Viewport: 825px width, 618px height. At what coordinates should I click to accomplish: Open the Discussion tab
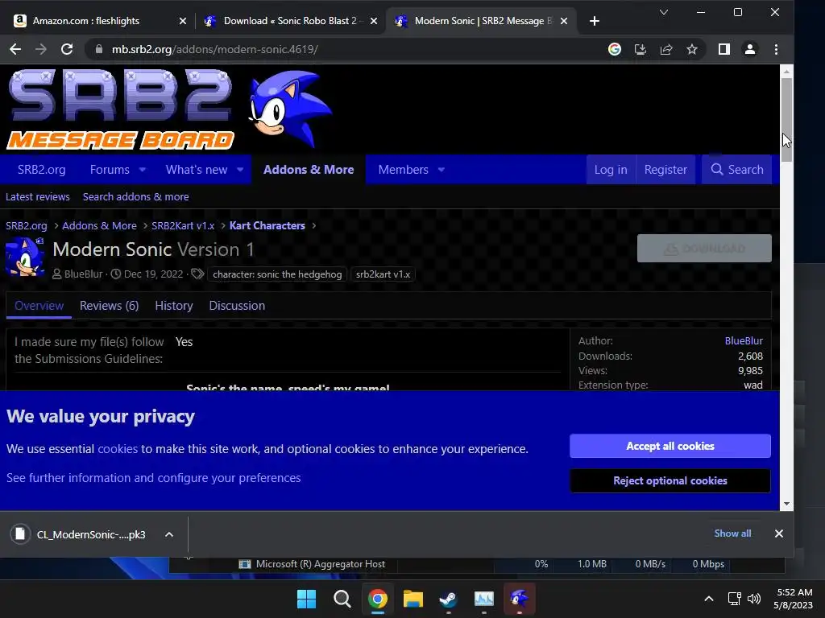[237, 306]
